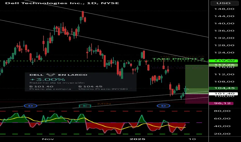Click the 128,00 price axis label

pyautogui.click(x=224, y=45)
